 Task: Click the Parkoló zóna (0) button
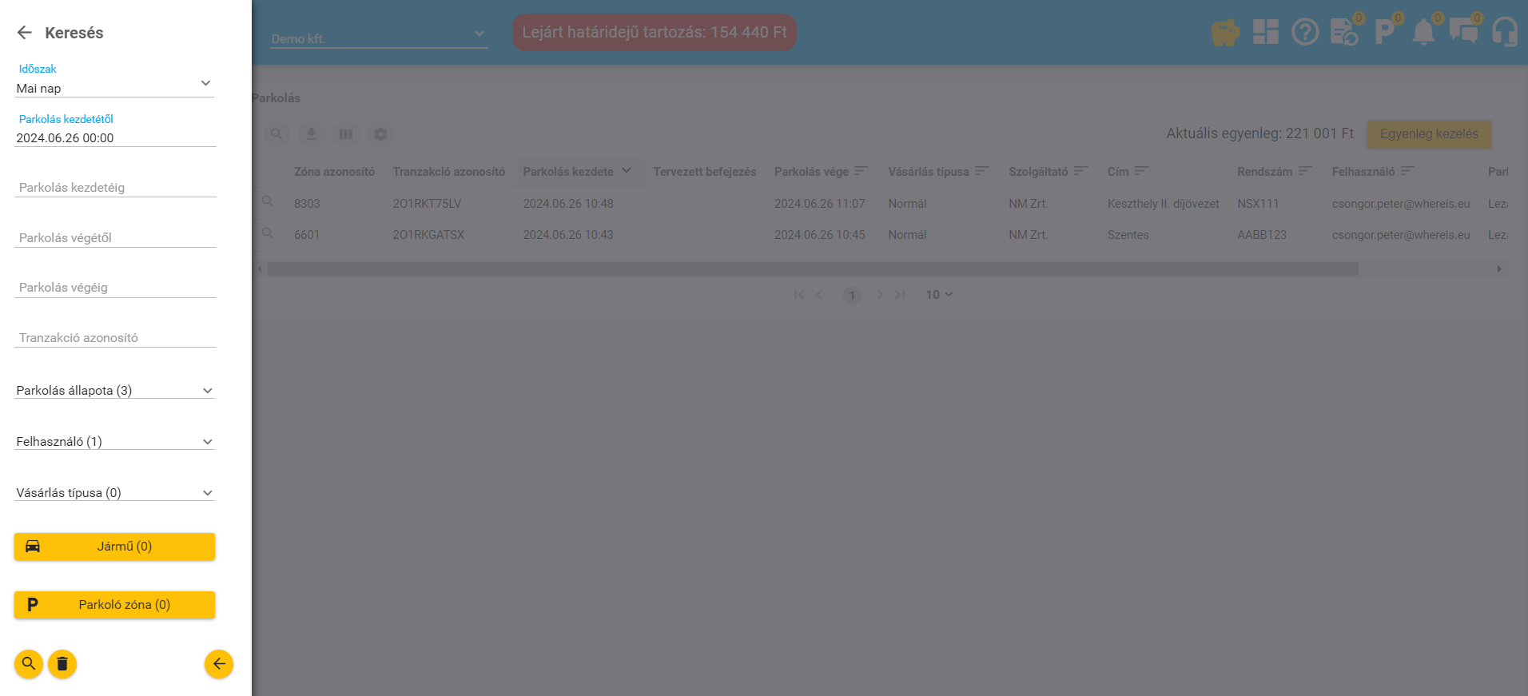(x=114, y=605)
